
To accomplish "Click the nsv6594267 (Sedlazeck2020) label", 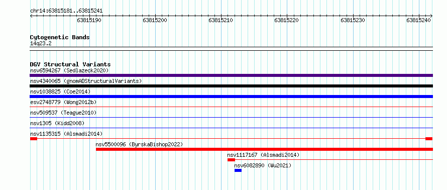I will tap(69, 70).
